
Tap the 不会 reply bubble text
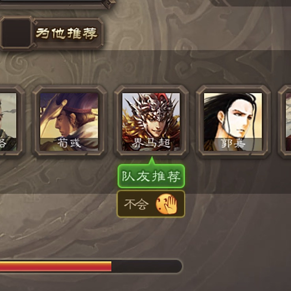[x=136, y=204]
